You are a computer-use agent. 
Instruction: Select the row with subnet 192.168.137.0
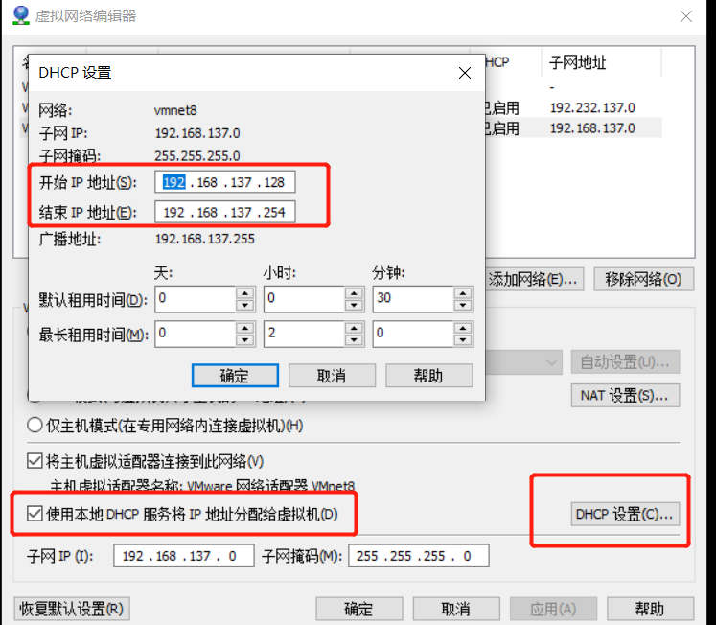(x=573, y=127)
